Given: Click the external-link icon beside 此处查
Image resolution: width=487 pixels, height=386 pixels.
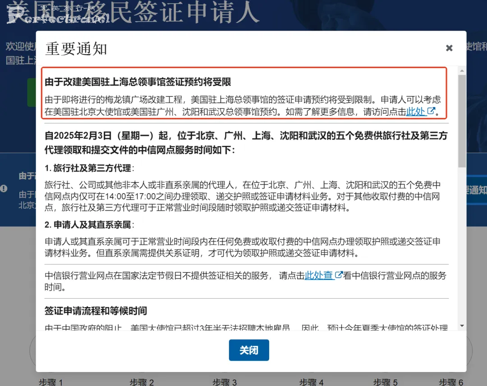Looking at the screenshot, I should coord(339,275).
